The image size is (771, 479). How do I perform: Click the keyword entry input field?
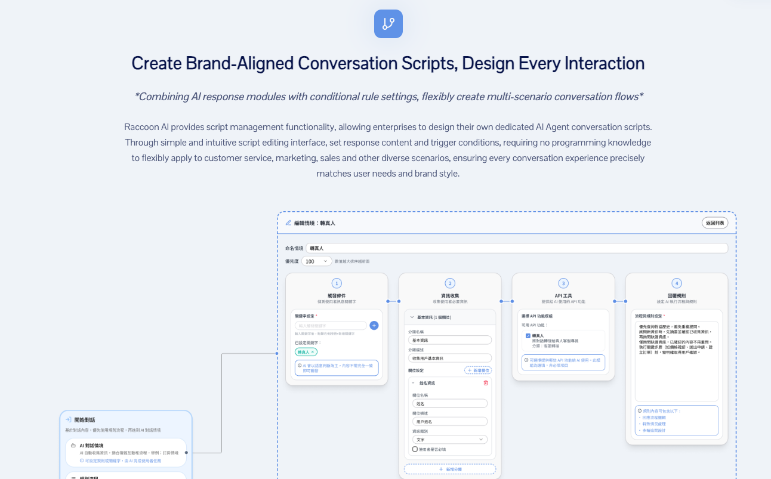pyautogui.click(x=331, y=326)
